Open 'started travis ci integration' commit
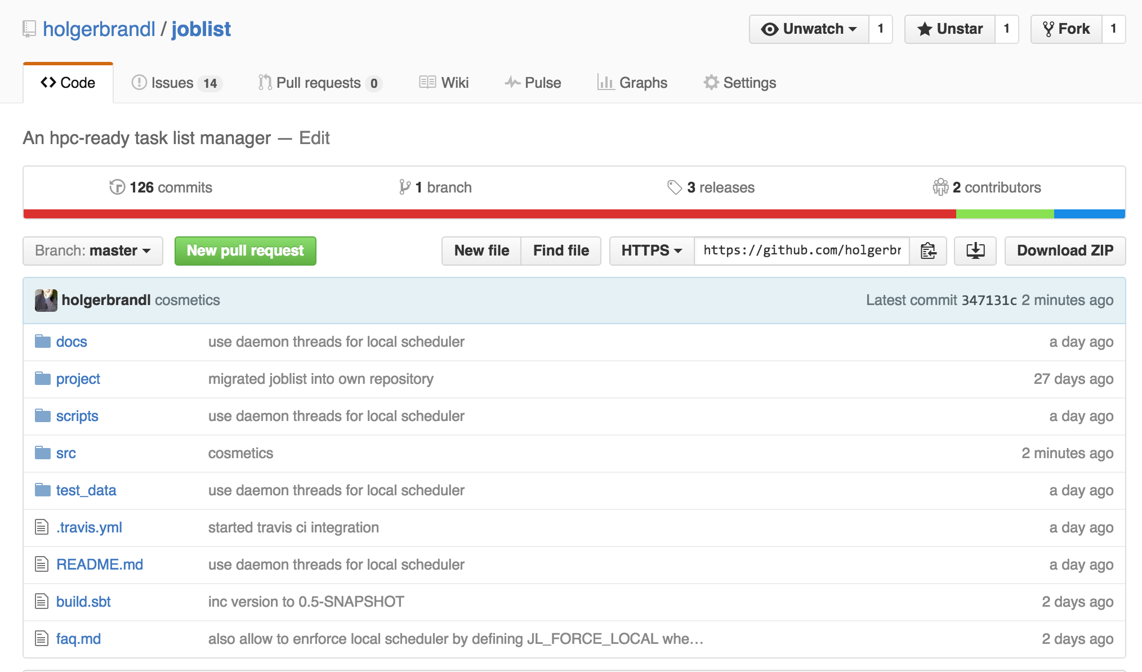1142x672 pixels. 293,527
